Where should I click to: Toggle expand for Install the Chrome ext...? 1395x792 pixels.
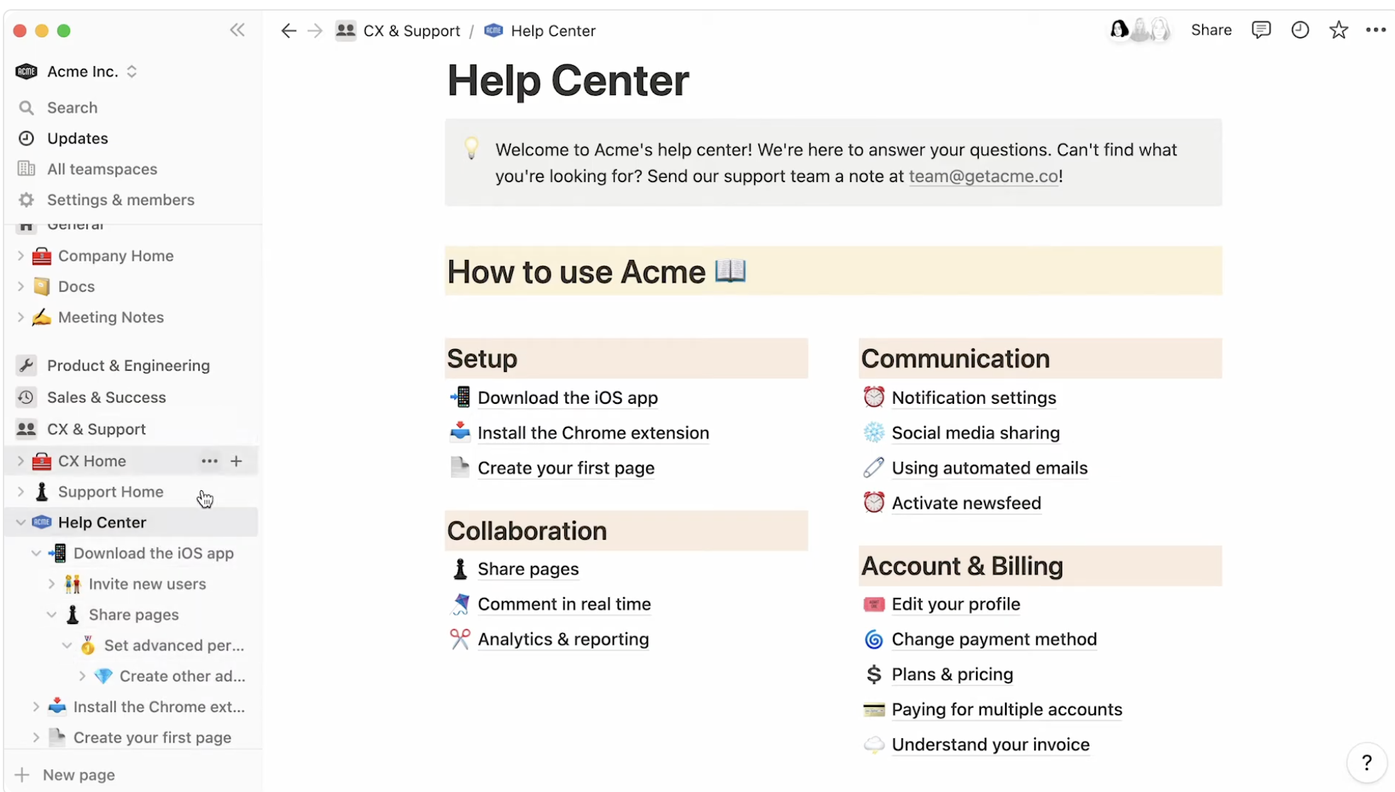pyautogui.click(x=36, y=707)
